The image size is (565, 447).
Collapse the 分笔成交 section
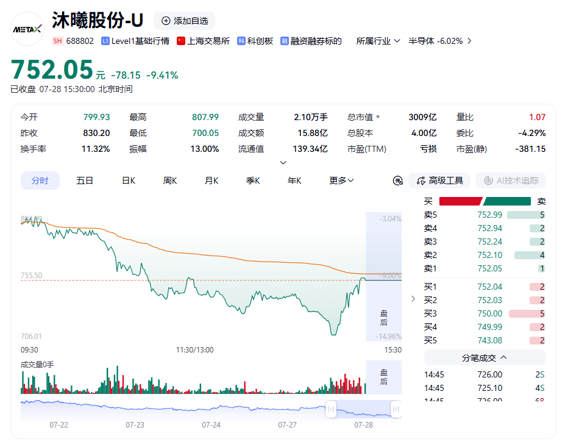485,358
